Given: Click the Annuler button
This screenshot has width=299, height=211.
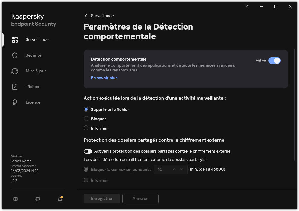Looking at the screenshot, I should pyautogui.click(x=140, y=198).
